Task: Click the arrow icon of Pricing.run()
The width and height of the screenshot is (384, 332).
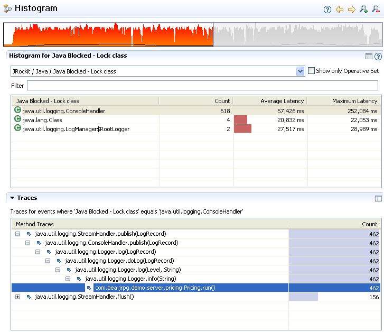Action: pyautogui.click(x=89, y=288)
